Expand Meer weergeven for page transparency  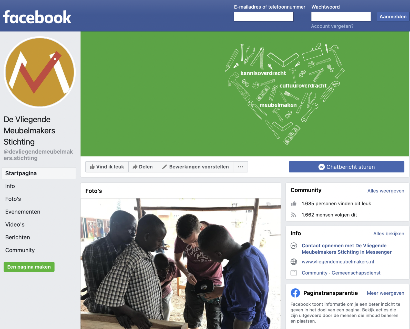[385, 293]
